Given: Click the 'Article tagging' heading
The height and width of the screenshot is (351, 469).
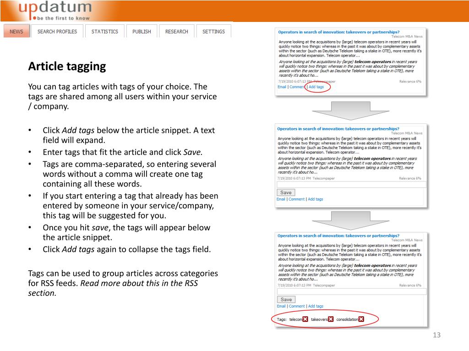Looking at the screenshot, I should [67, 66].
